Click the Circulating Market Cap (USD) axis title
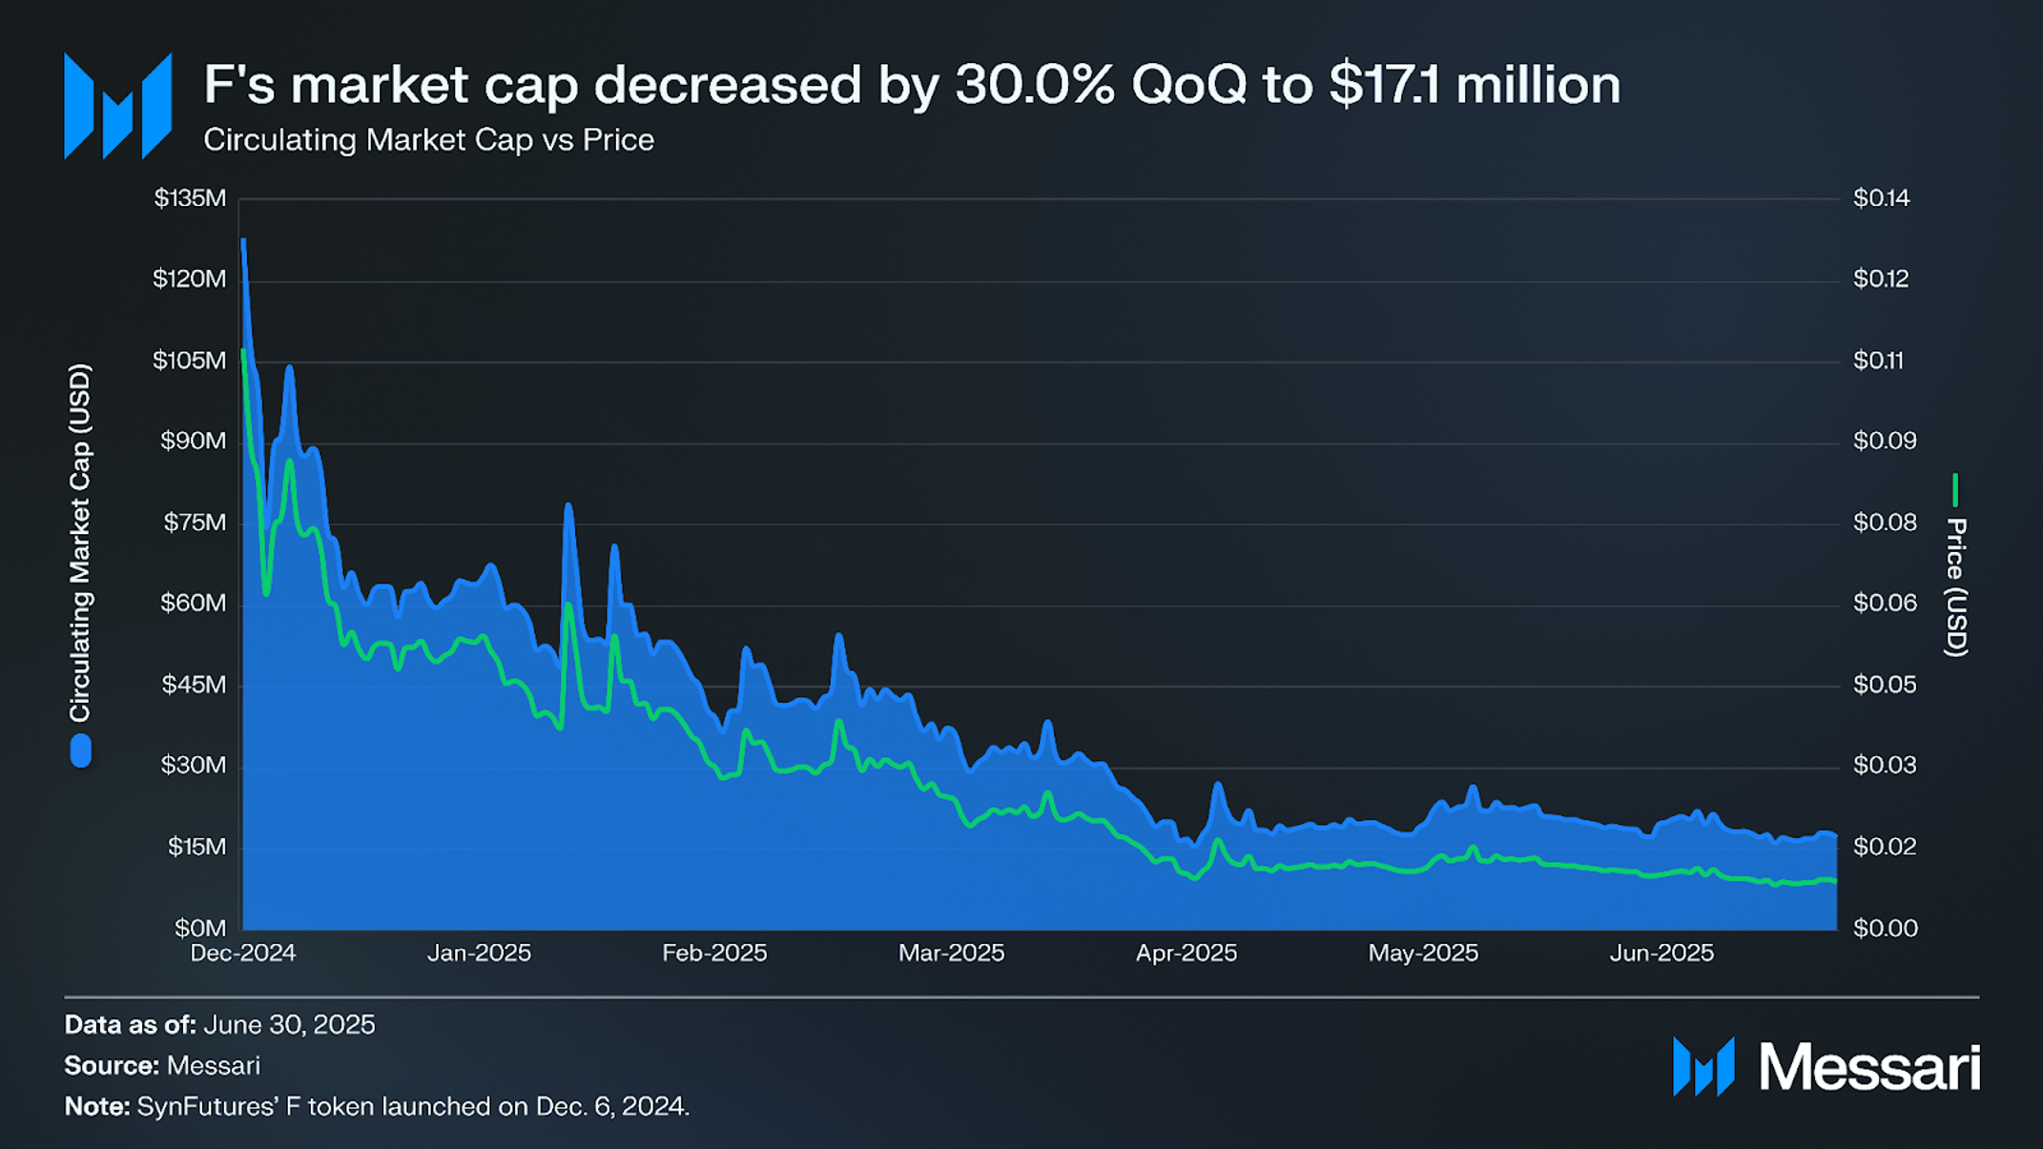The width and height of the screenshot is (2043, 1149). (80, 543)
